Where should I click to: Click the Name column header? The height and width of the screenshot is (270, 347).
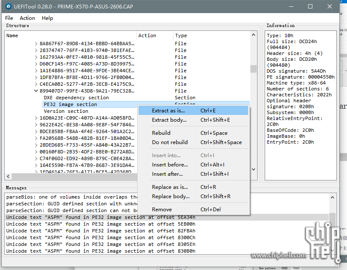pyautogui.click(x=70, y=35)
